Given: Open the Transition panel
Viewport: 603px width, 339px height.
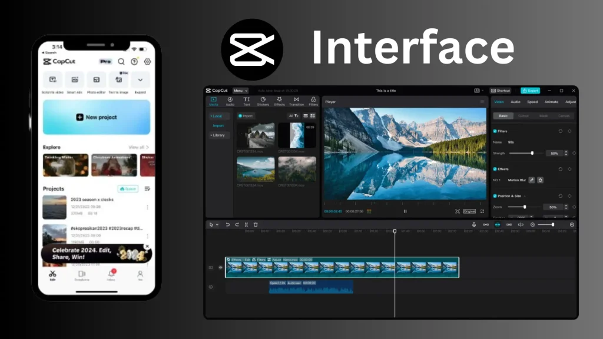Looking at the screenshot, I should pyautogui.click(x=297, y=101).
